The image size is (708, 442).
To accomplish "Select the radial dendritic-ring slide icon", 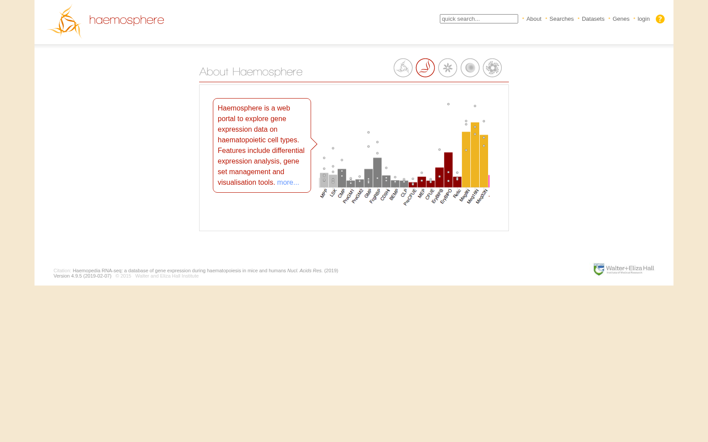I will click(492, 68).
